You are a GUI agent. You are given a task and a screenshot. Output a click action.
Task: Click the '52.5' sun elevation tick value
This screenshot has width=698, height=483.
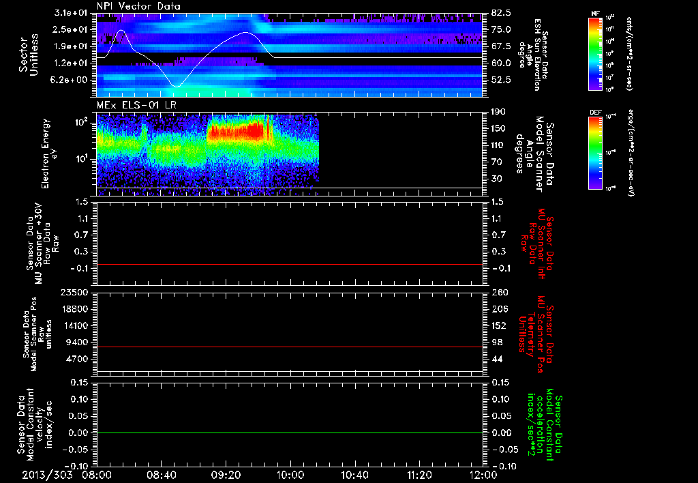pyautogui.click(x=501, y=80)
